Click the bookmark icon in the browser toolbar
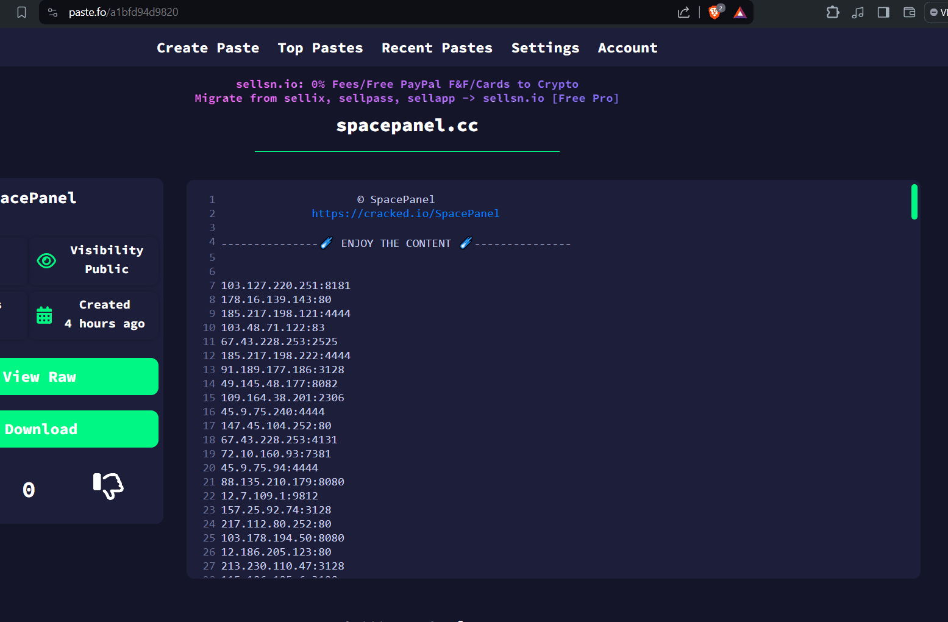948x622 pixels. 22,12
